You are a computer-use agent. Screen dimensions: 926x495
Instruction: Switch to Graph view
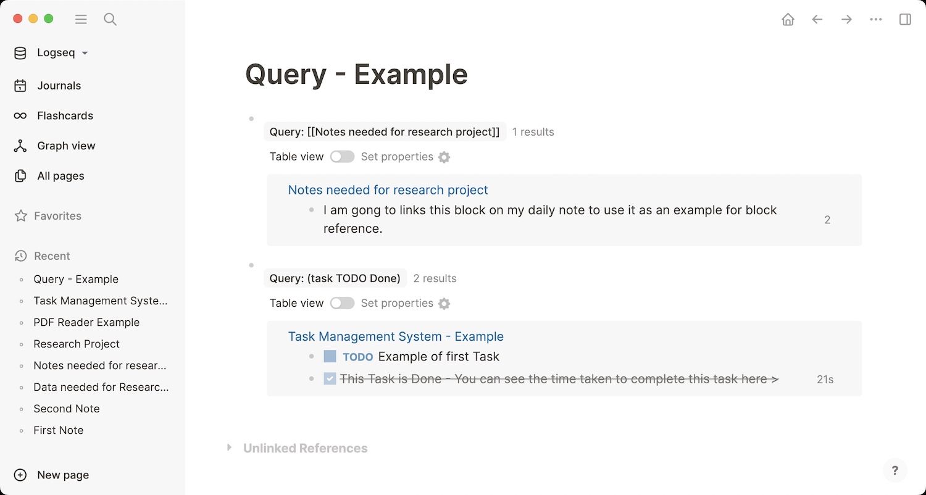point(65,146)
